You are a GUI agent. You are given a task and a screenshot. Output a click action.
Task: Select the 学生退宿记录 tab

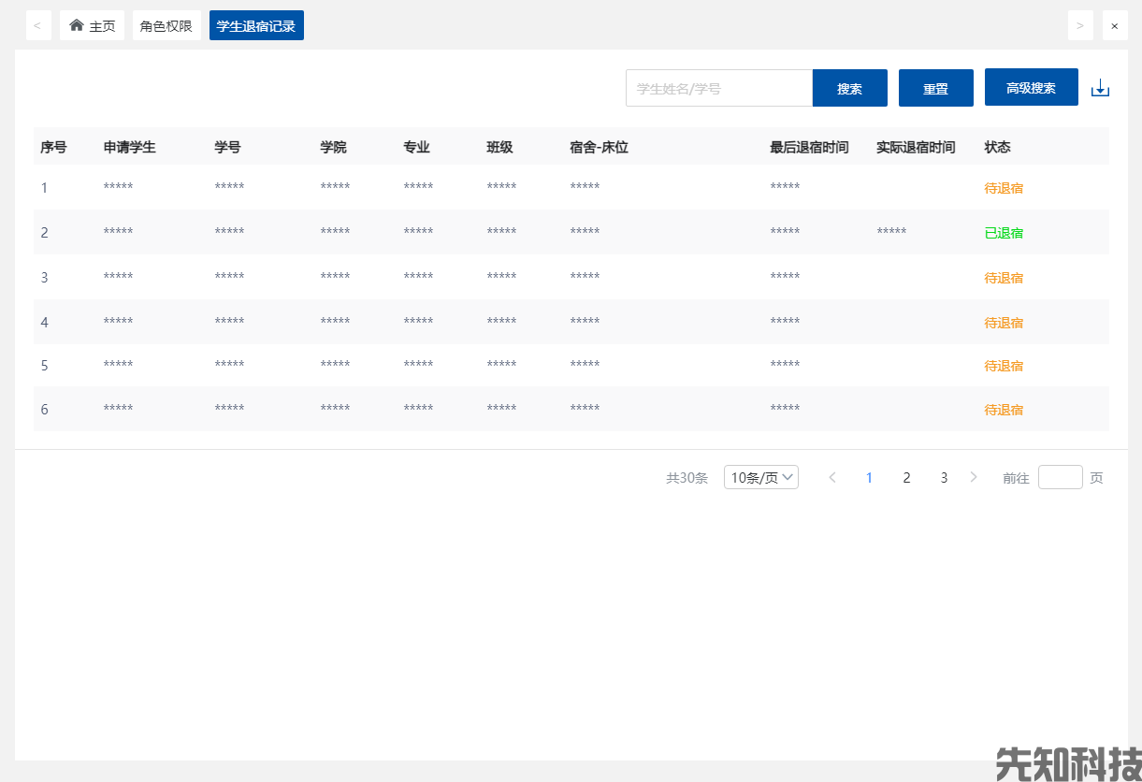coord(256,25)
